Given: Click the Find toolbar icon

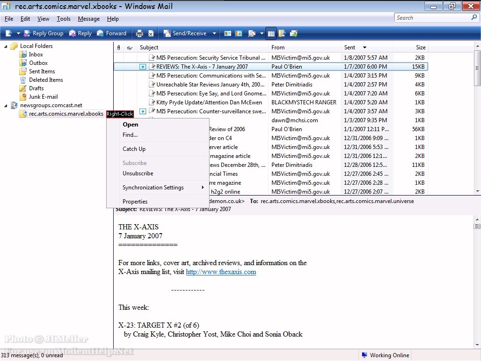Looking at the screenshot, I should pos(252,33).
